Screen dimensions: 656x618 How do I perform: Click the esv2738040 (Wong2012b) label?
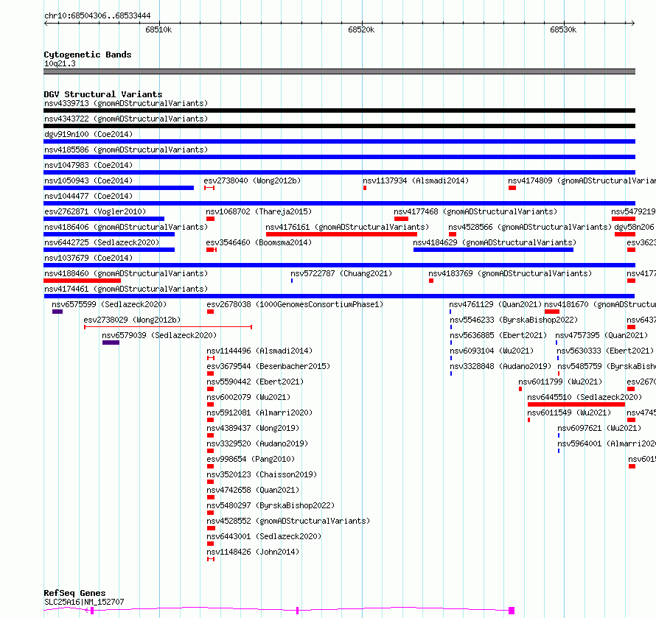tap(252, 180)
